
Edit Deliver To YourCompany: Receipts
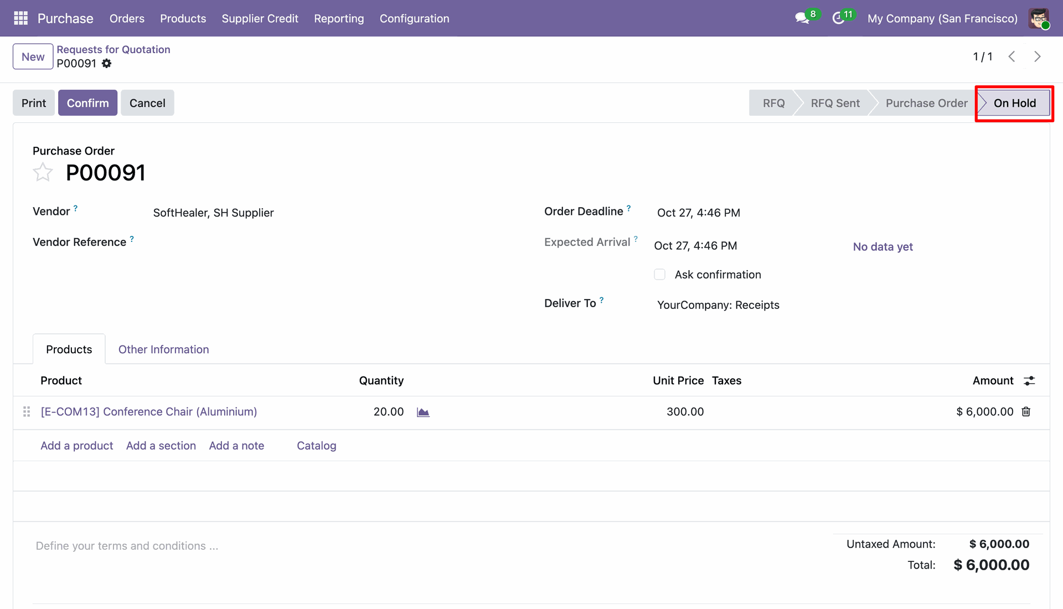tap(718, 305)
